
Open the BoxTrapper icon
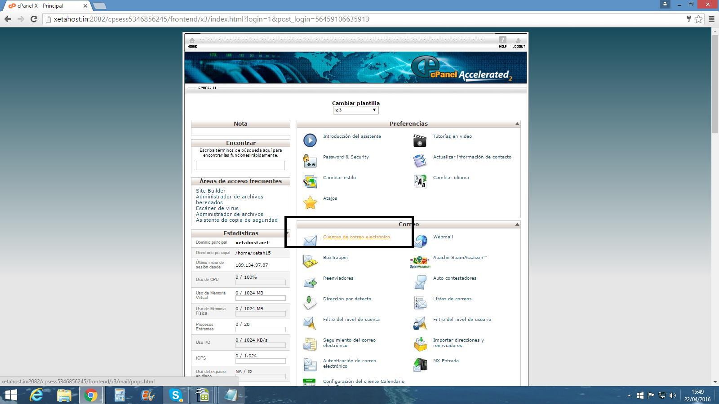pyautogui.click(x=310, y=261)
